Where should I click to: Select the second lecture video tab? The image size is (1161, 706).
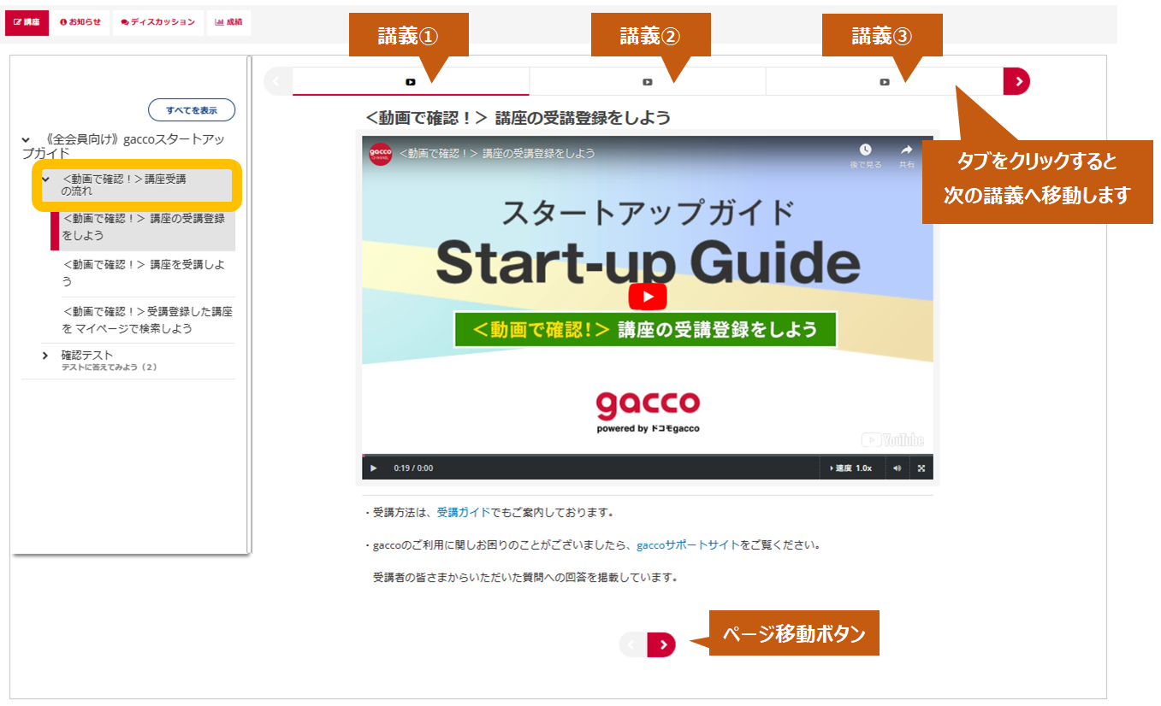coord(648,82)
